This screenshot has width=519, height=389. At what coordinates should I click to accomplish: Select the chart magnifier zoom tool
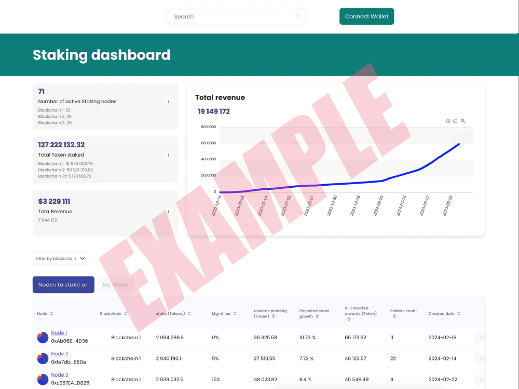pos(463,121)
